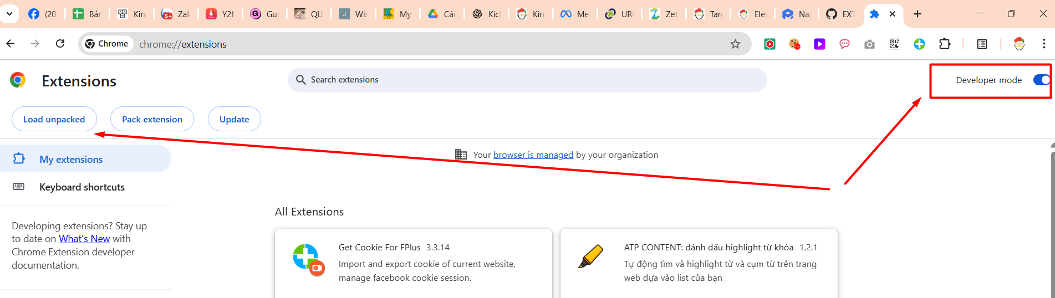The image size is (1055, 298).
Task: Open the side panel icon in toolbar
Action: tap(982, 44)
